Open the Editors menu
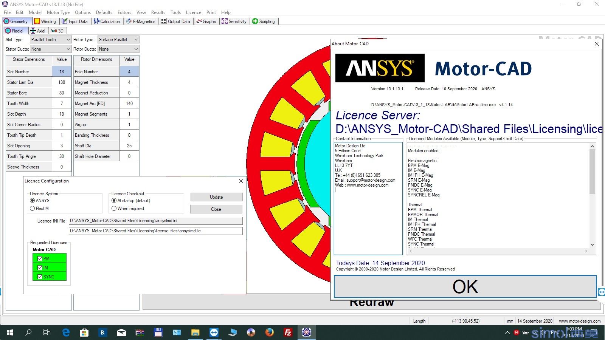The height and width of the screenshot is (340, 605). point(124,12)
